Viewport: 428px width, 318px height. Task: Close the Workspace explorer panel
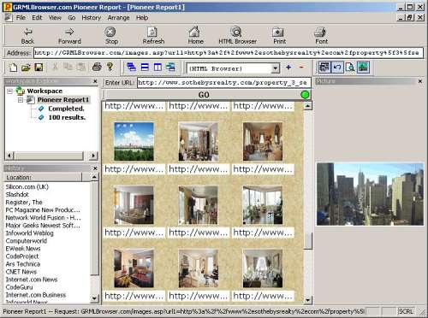tap(95, 81)
